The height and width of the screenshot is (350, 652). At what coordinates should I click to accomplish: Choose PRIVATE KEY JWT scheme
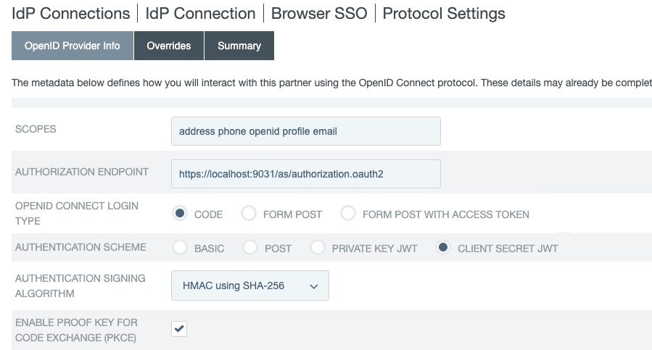(x=317, y=248)
